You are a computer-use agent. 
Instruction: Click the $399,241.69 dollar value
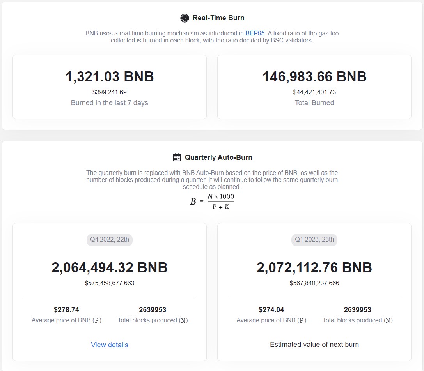pos(110,92)
